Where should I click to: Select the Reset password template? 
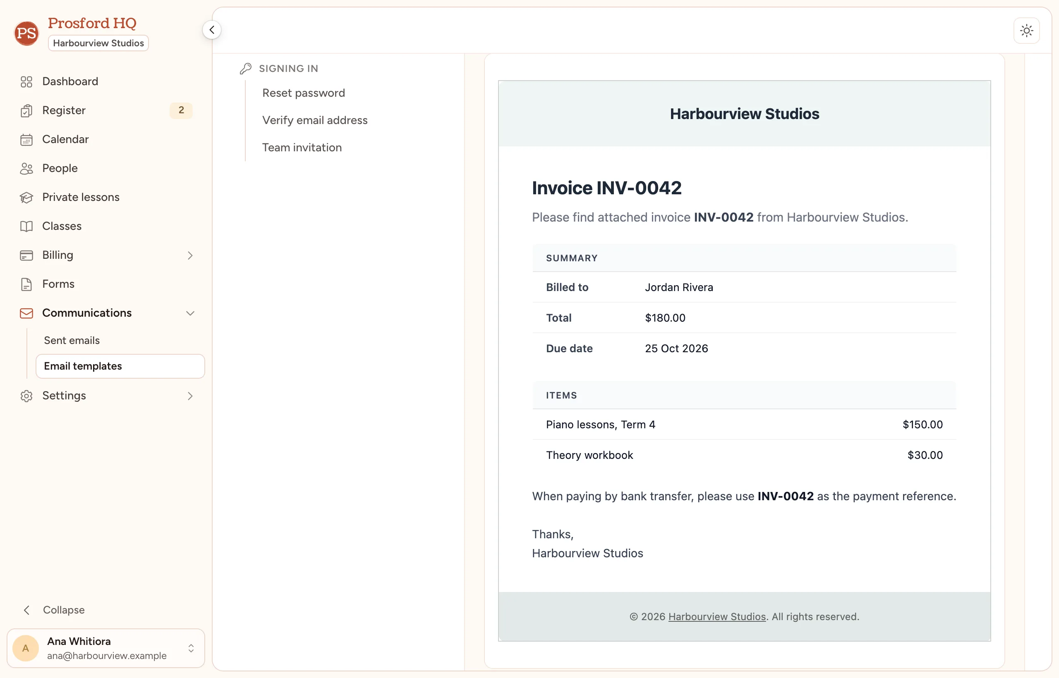304,93
